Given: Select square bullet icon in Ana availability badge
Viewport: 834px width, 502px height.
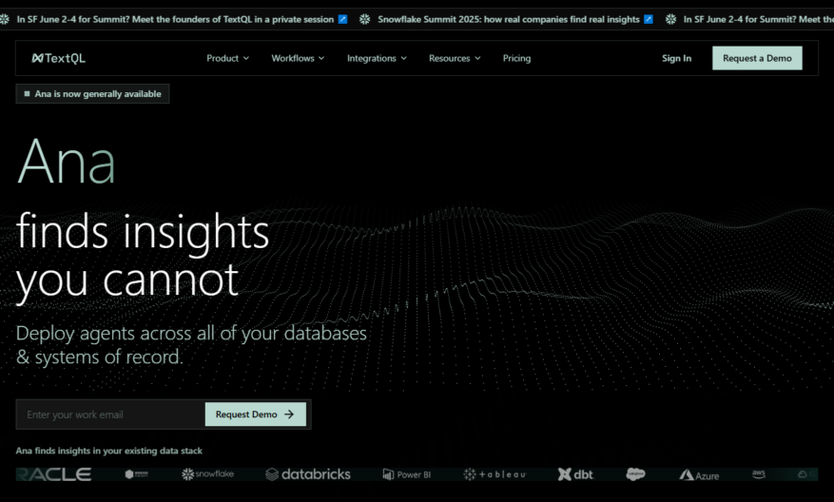Looking at the screenshot, I should [28, 93].
